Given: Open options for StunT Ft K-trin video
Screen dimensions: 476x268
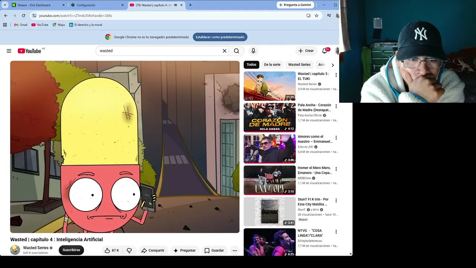Looking at the screenshot, I should (x=336, y=201).
